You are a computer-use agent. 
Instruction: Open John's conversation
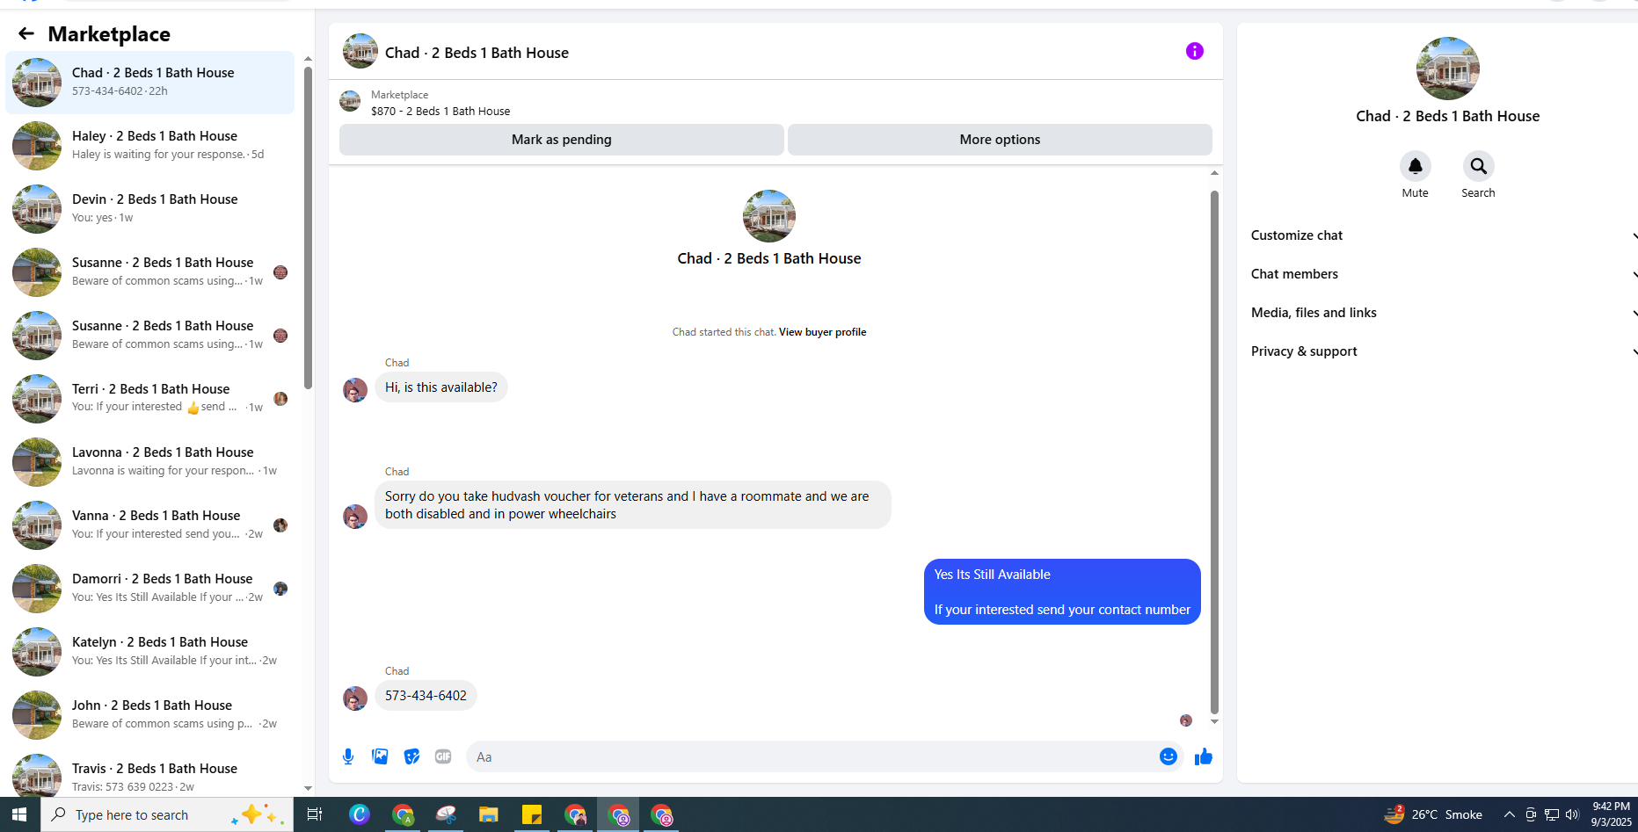[150, 714]
